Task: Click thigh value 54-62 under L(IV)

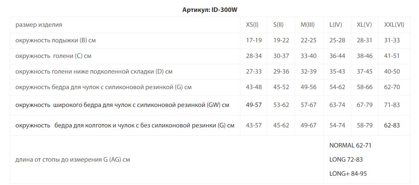Action: pyautogui.click(x=337, y=87)
